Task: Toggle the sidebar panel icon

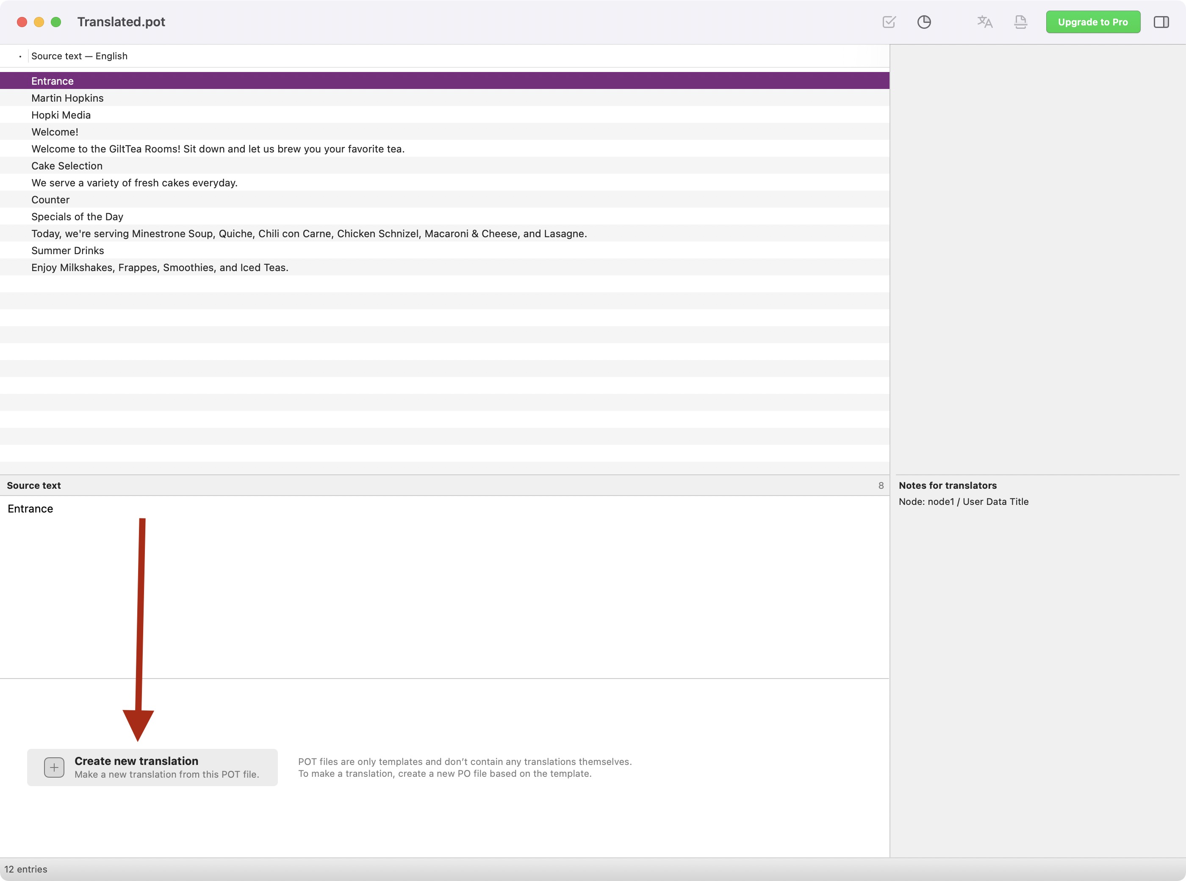Action: (1161, 22)
